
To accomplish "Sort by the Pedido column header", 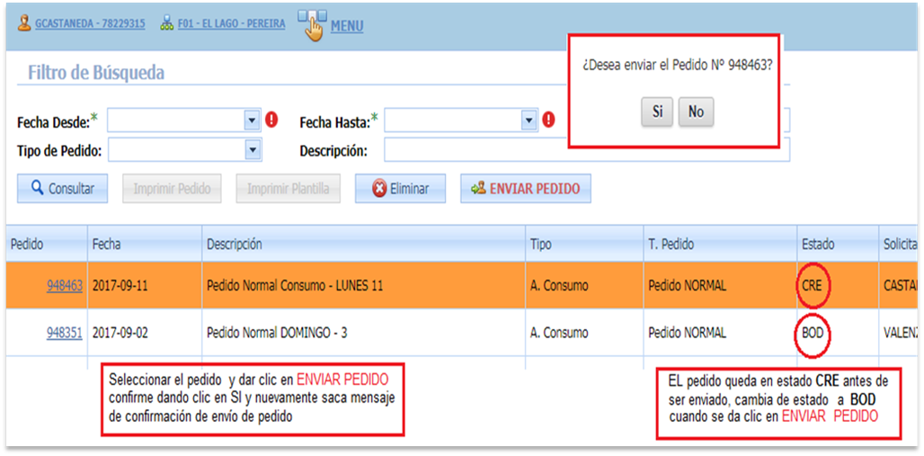I will point(47,244).
